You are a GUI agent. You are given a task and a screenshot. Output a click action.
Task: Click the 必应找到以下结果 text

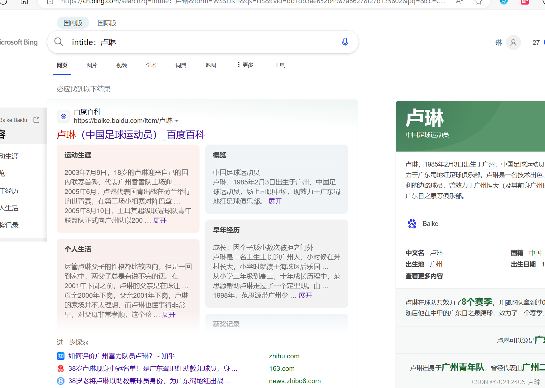[x=84, y=89]
